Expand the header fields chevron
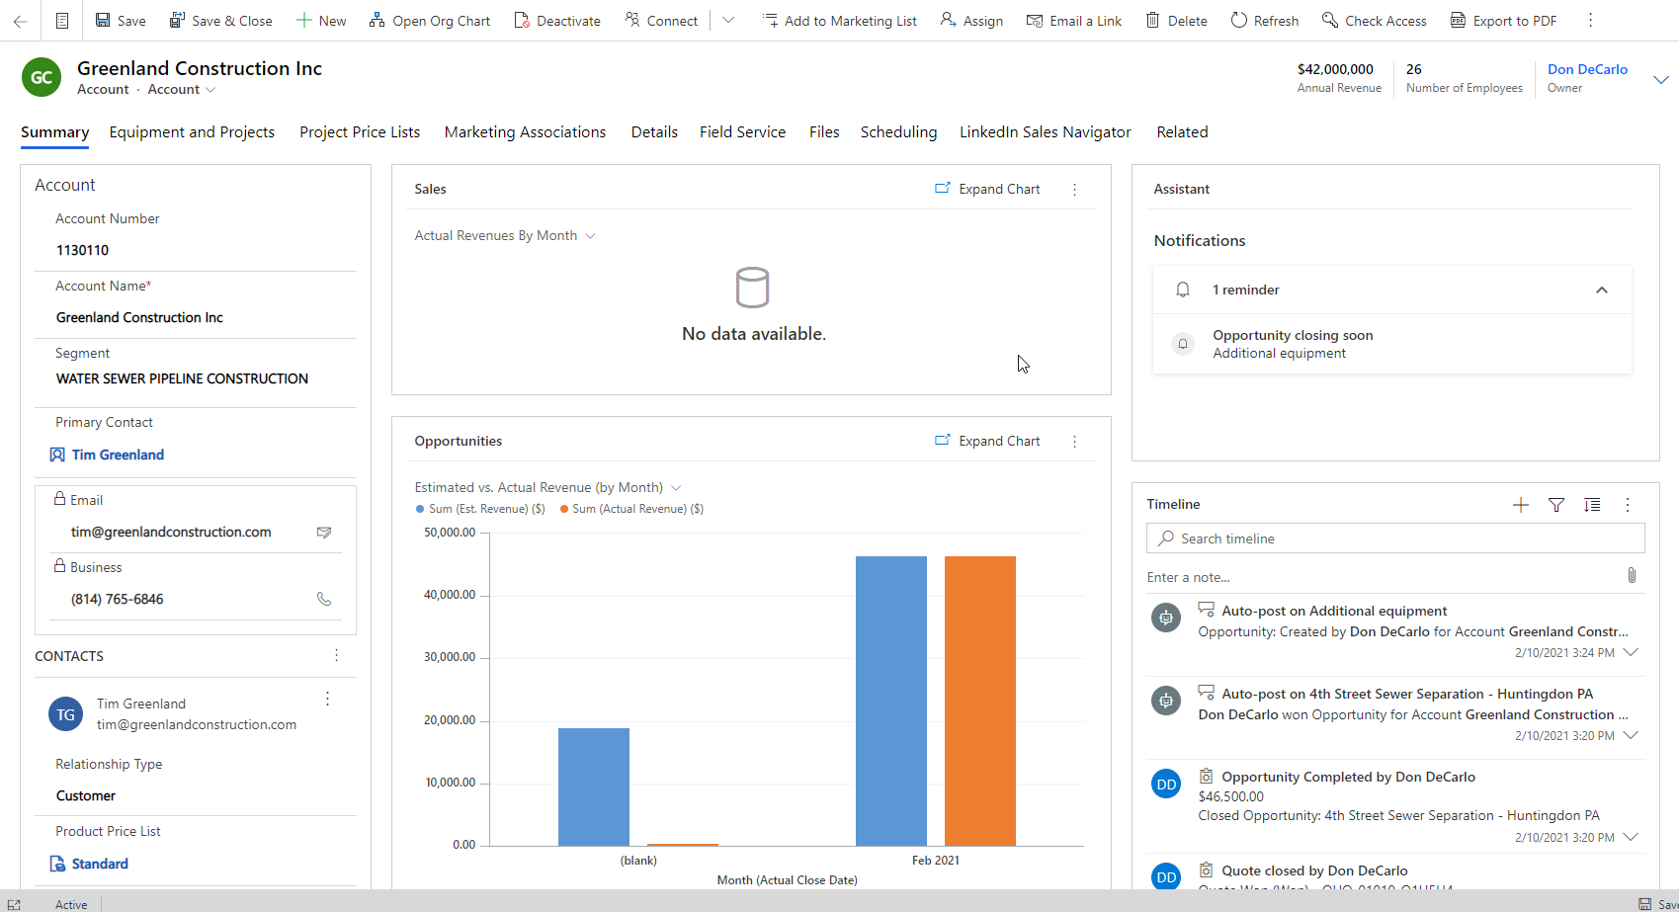 (x=1661, y=79)
